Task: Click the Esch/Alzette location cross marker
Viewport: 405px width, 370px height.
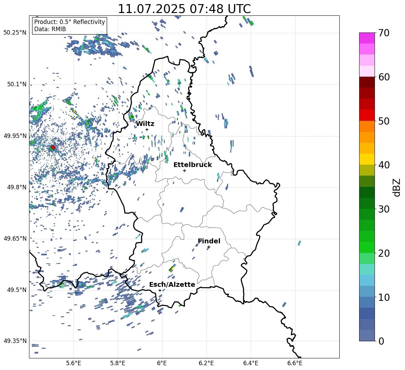Action: [x=160, y=290]
